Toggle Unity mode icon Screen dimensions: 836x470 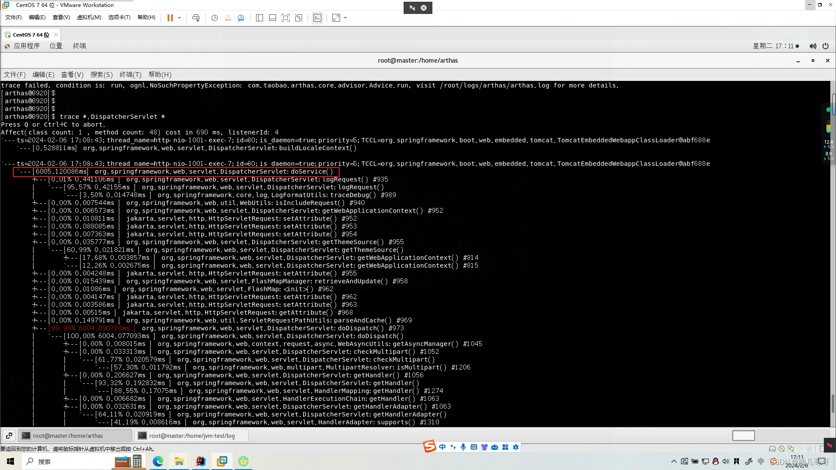click(x=299, y=18)
